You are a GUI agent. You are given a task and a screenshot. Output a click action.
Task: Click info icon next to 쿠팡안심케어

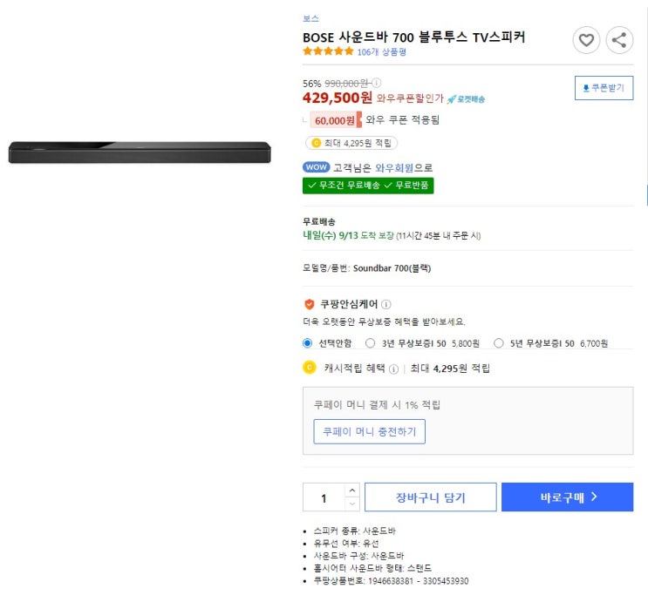(386, 304)
